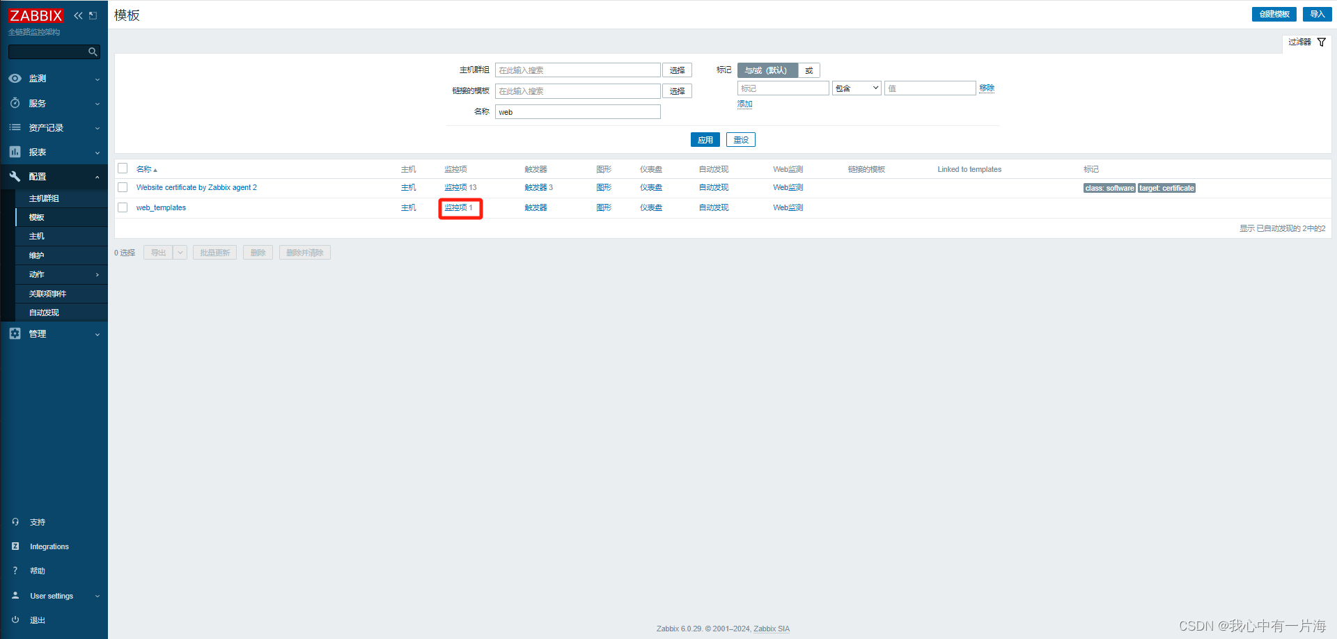Viewport: 1337px width, 639px height.
Task: Open 自动发现 for web_templates row
Action: pyautogui.click(x=714, y=207)
